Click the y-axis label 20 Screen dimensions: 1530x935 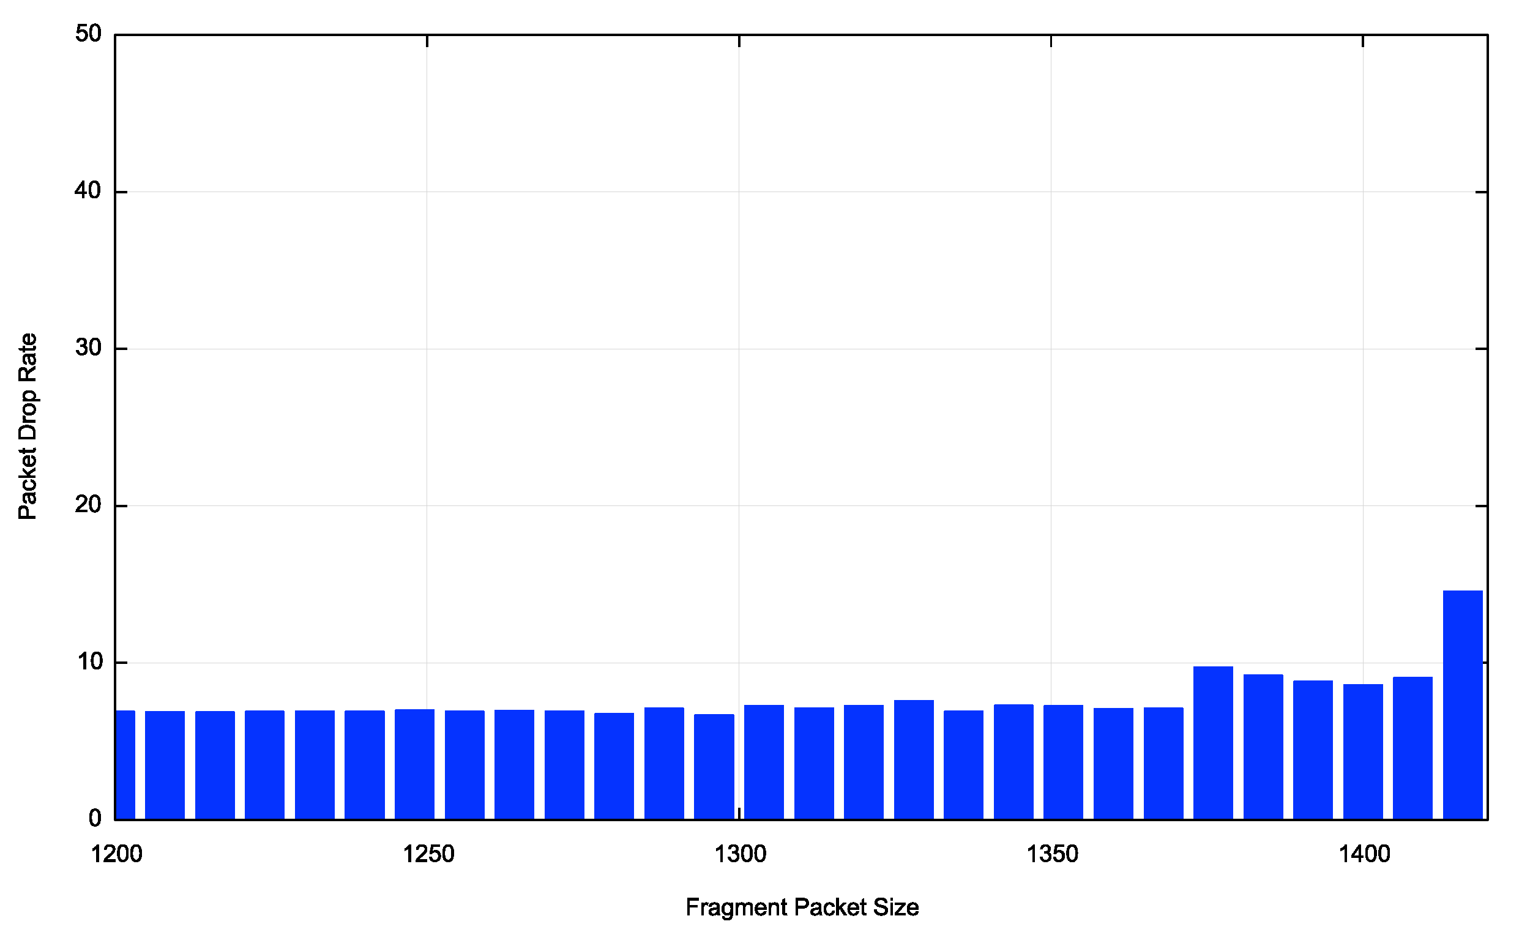coord(88,505)
